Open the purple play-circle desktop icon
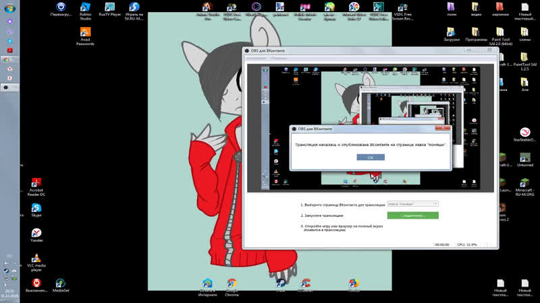The image size is (540, 303). point(256,9)
